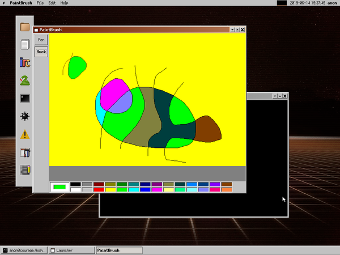340x255 pixels.
Task: Maximize the PaintBrush window
Action: [x=237, y=29]
